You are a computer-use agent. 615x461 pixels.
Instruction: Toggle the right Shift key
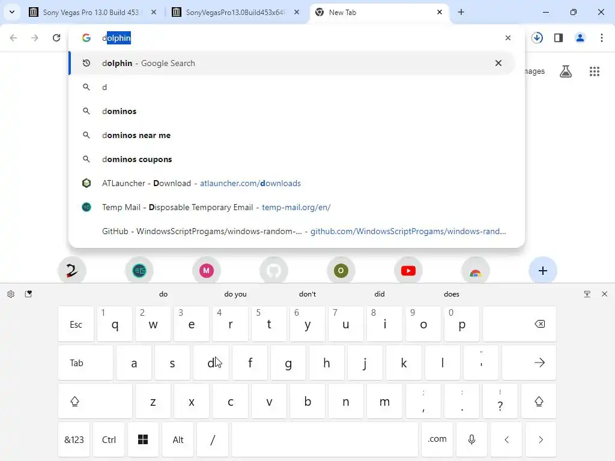[x=539, y=401]
